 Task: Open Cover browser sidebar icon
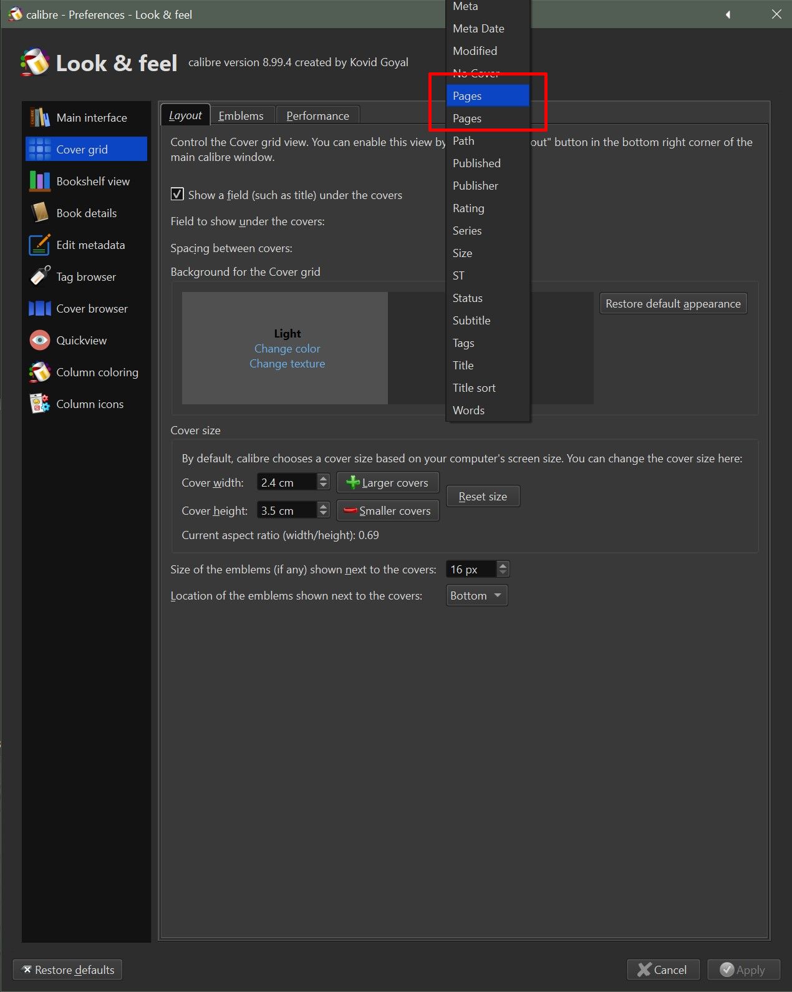coord(40,308)
